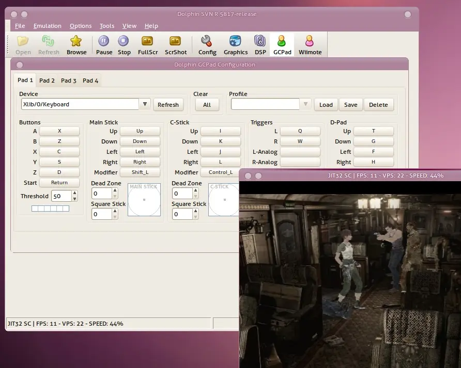Open the Config wrench icon
The width and height of the screenshot is (461, 368).
point(207,45)
